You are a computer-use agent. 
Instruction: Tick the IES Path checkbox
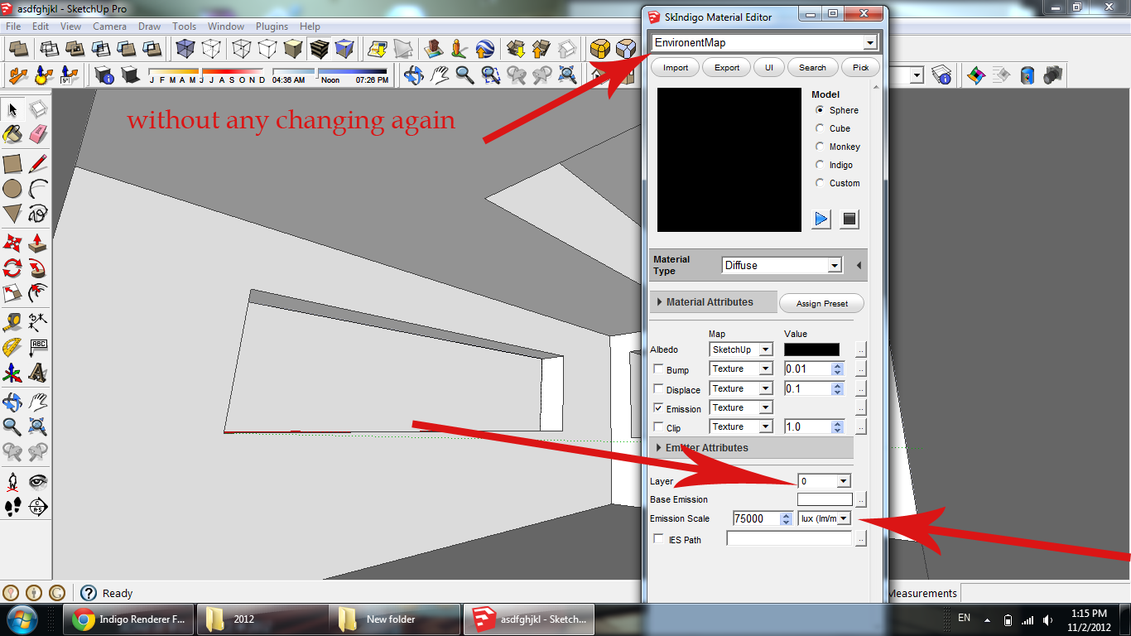(x=658, y=539)
